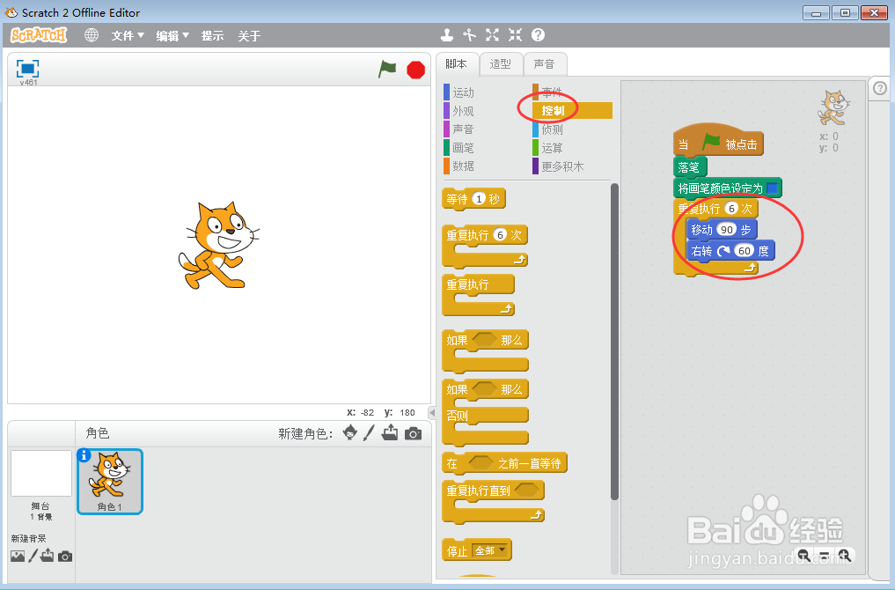895x590 pixels.
Task: Open the 关于 menu item
Action: tap(249, 36)
